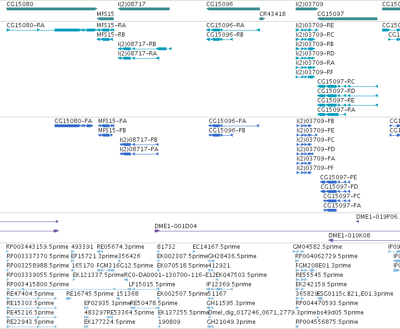
Task: Select the DME1-010K08 BAC label
Action: pyautogui.click(x=349, y=236)
